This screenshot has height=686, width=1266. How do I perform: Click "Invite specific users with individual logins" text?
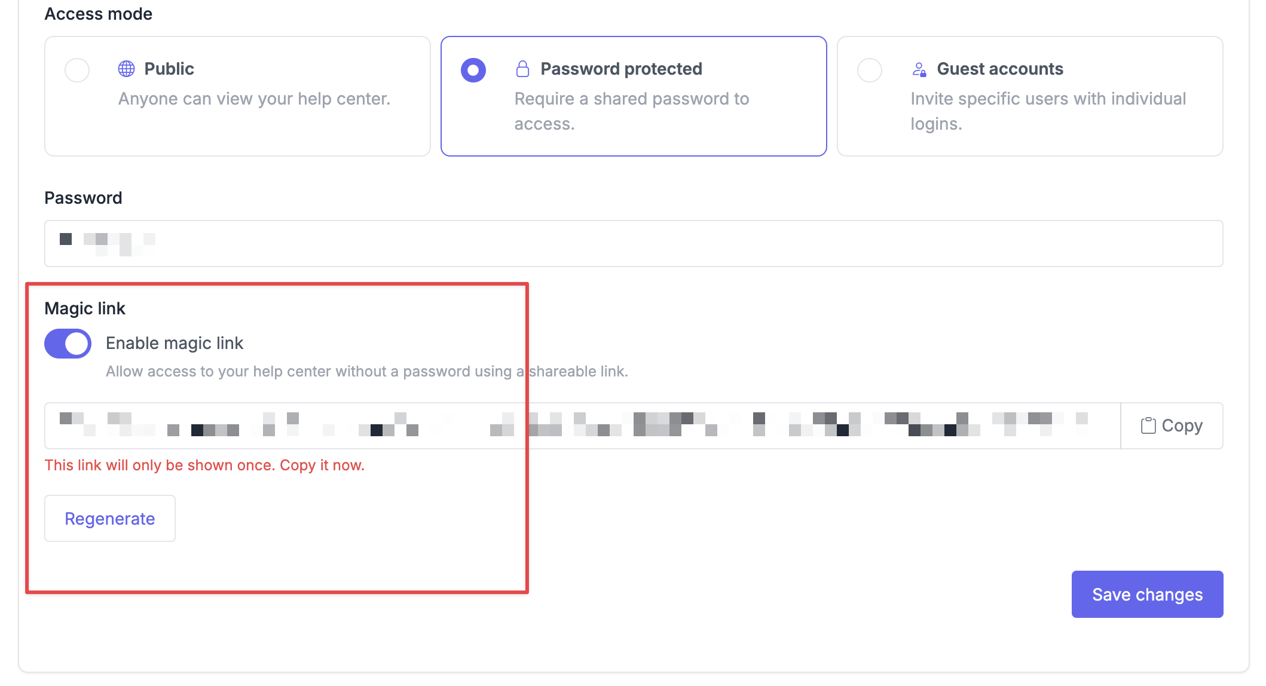point(1048,111)
